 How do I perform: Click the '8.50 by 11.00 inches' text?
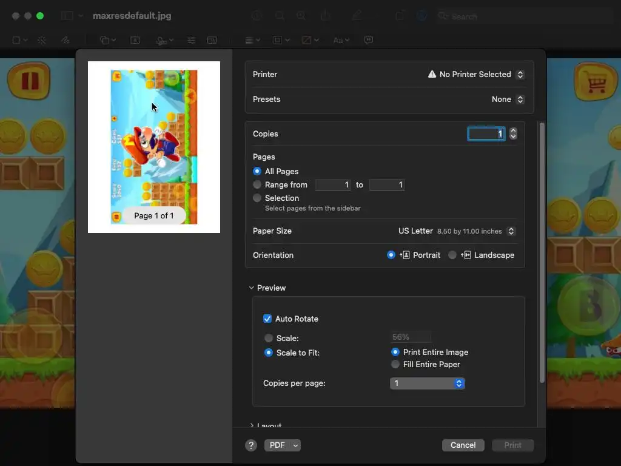pos(469,231)
